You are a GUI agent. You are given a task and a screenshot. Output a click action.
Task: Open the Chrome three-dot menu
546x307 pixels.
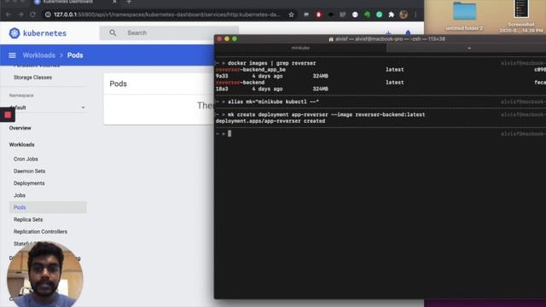coord(415,14)
